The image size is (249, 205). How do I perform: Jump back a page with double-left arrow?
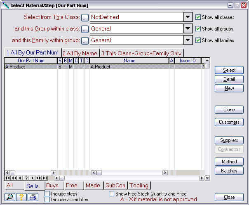coord(14,178)
